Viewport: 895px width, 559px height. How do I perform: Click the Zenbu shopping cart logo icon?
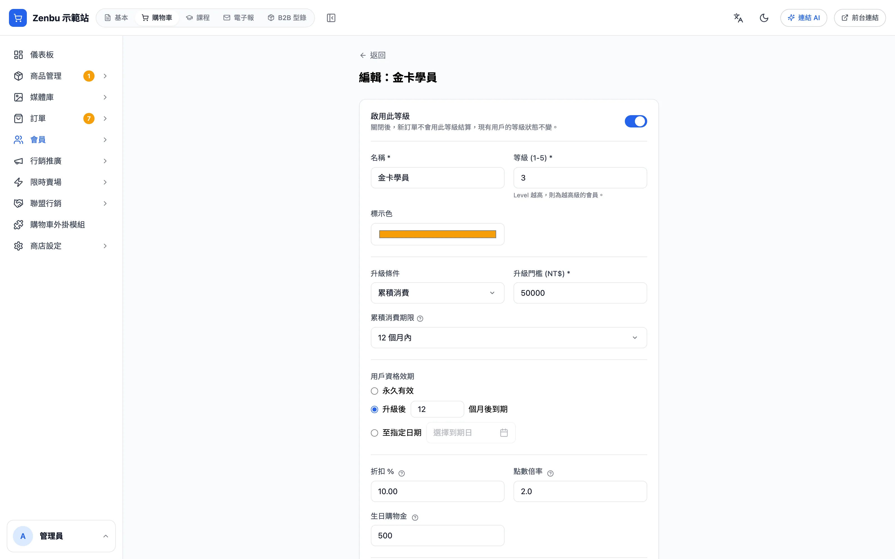[x=18, y=18]
